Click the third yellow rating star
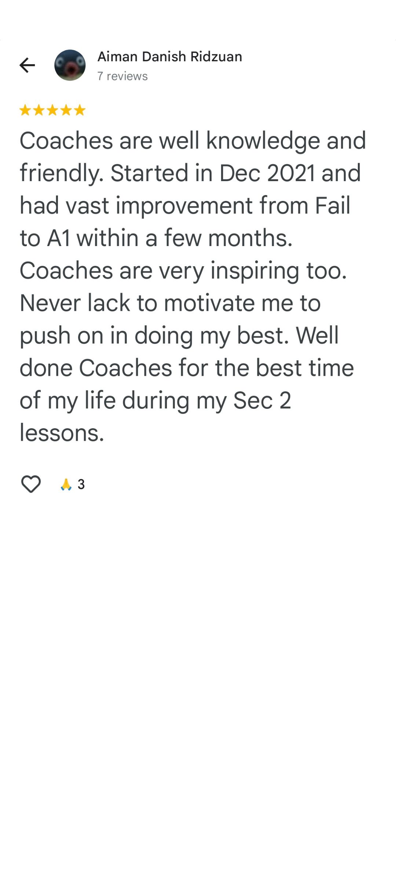The height and width of the screenshot is (880, 396). 52,110
